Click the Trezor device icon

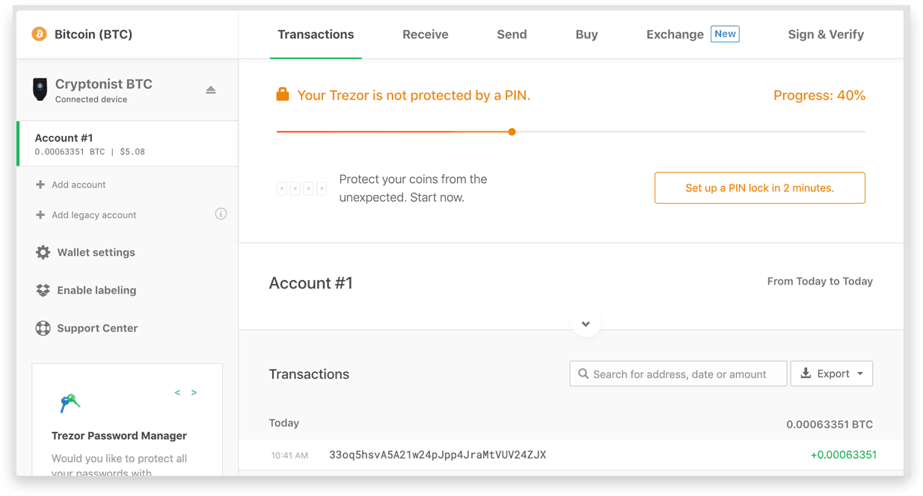point(40,89)
